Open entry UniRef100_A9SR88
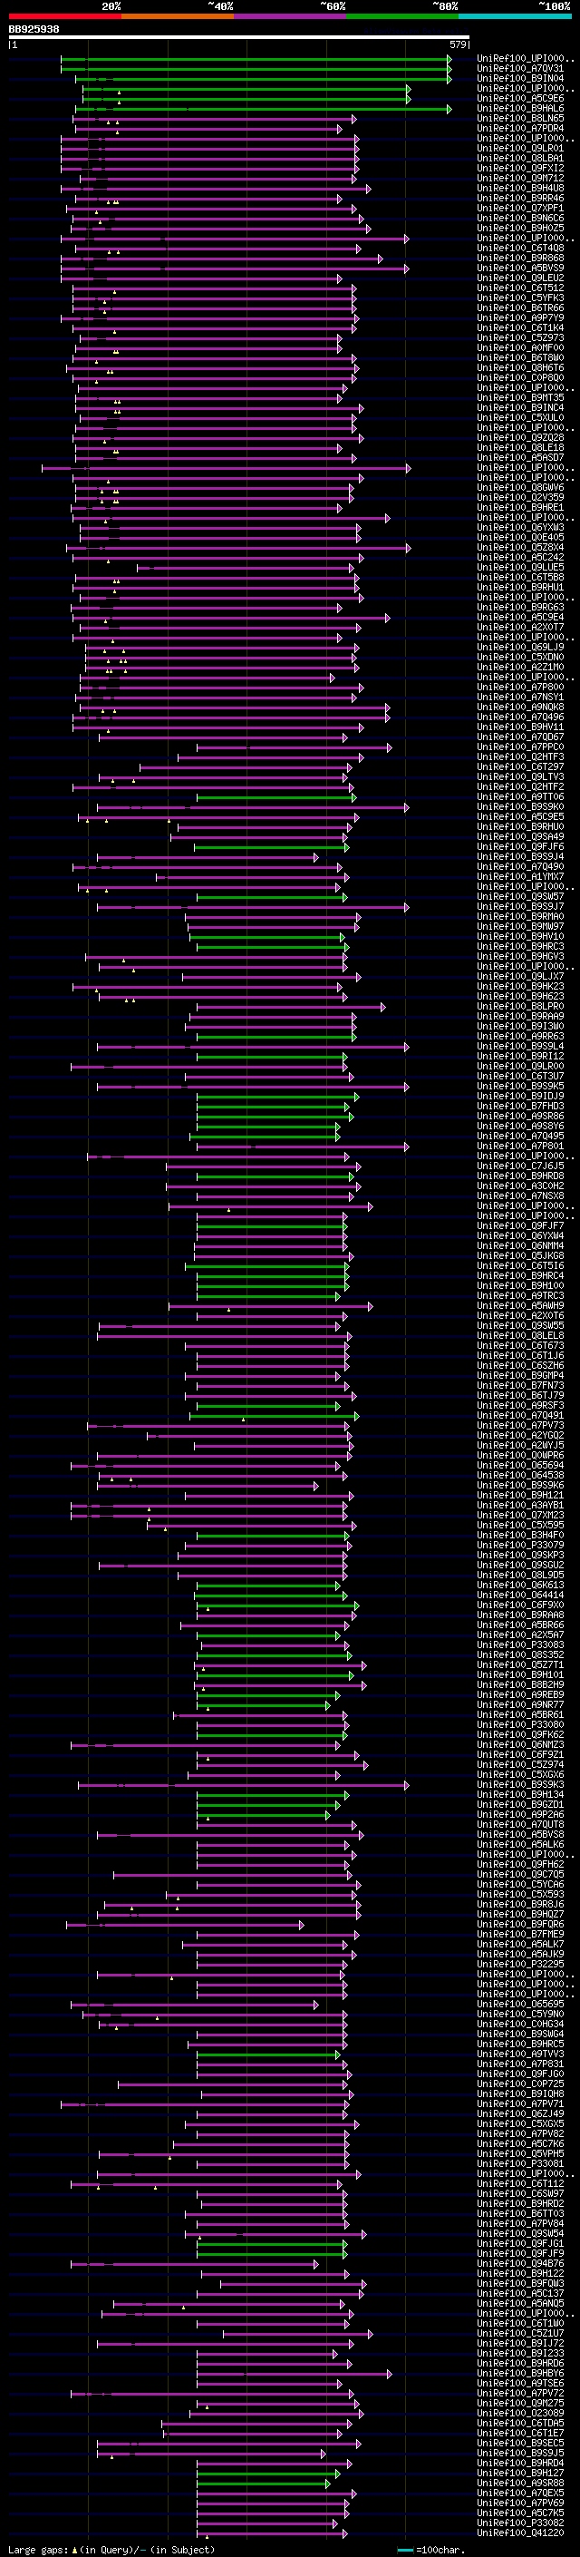 [x=520, y=2484]
